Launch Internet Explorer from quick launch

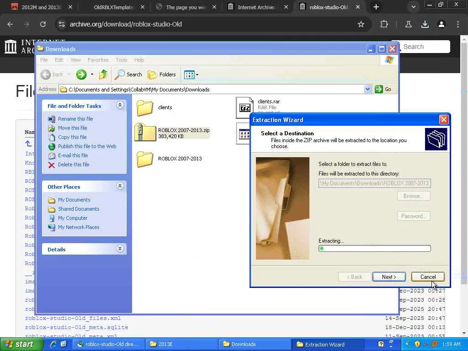click(53, 344)
